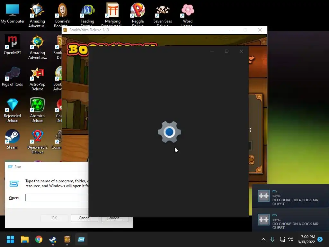Launch AstroPop Deluxe shortcut

tap(37, 79)
